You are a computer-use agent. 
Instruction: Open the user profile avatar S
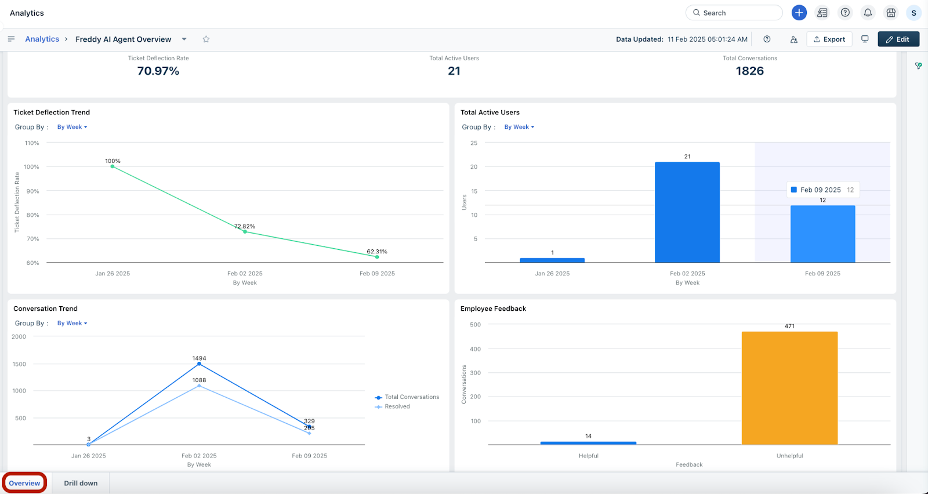coord(913,13)
